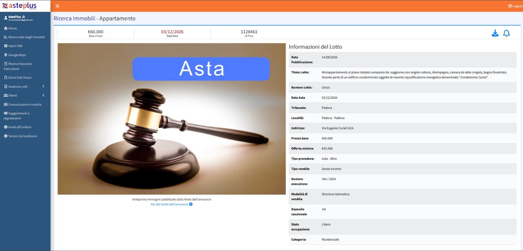Click the Comunicazioni e notizie icon
The width and height of the screenshot is (523, 251).
click(6, 105)
